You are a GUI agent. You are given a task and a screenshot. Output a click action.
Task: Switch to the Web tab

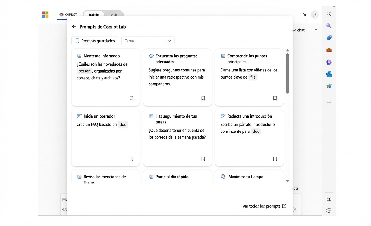[x=114, y=14]
